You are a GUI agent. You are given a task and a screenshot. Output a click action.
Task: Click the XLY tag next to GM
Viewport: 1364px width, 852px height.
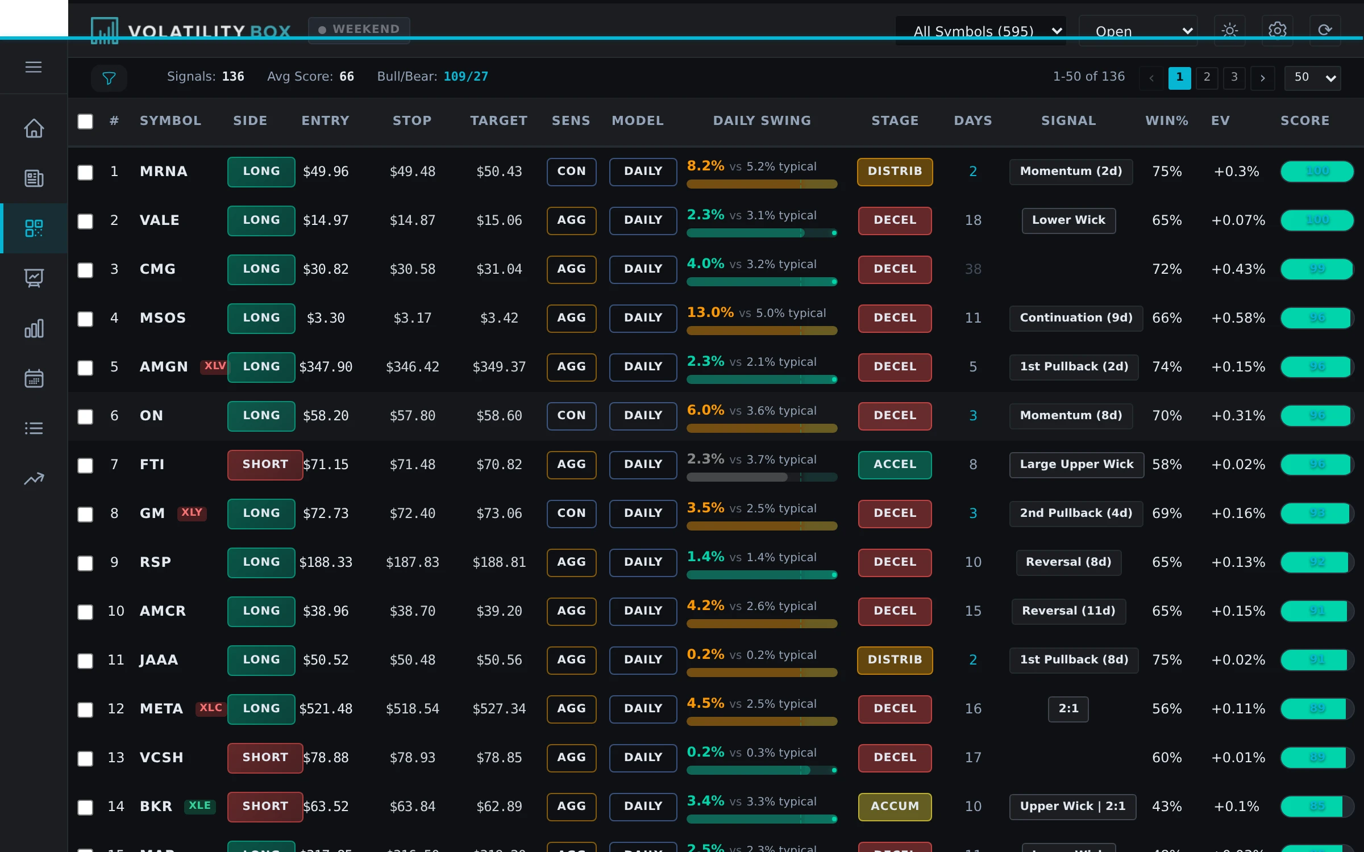[x=192, y=513]
